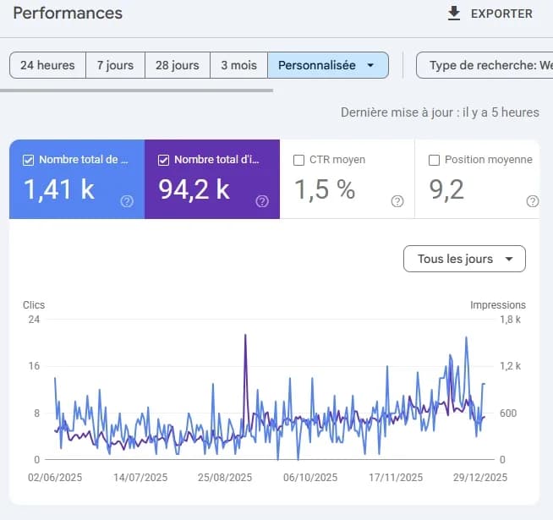Open the Tous les jours dropdown

coord(464,259)
